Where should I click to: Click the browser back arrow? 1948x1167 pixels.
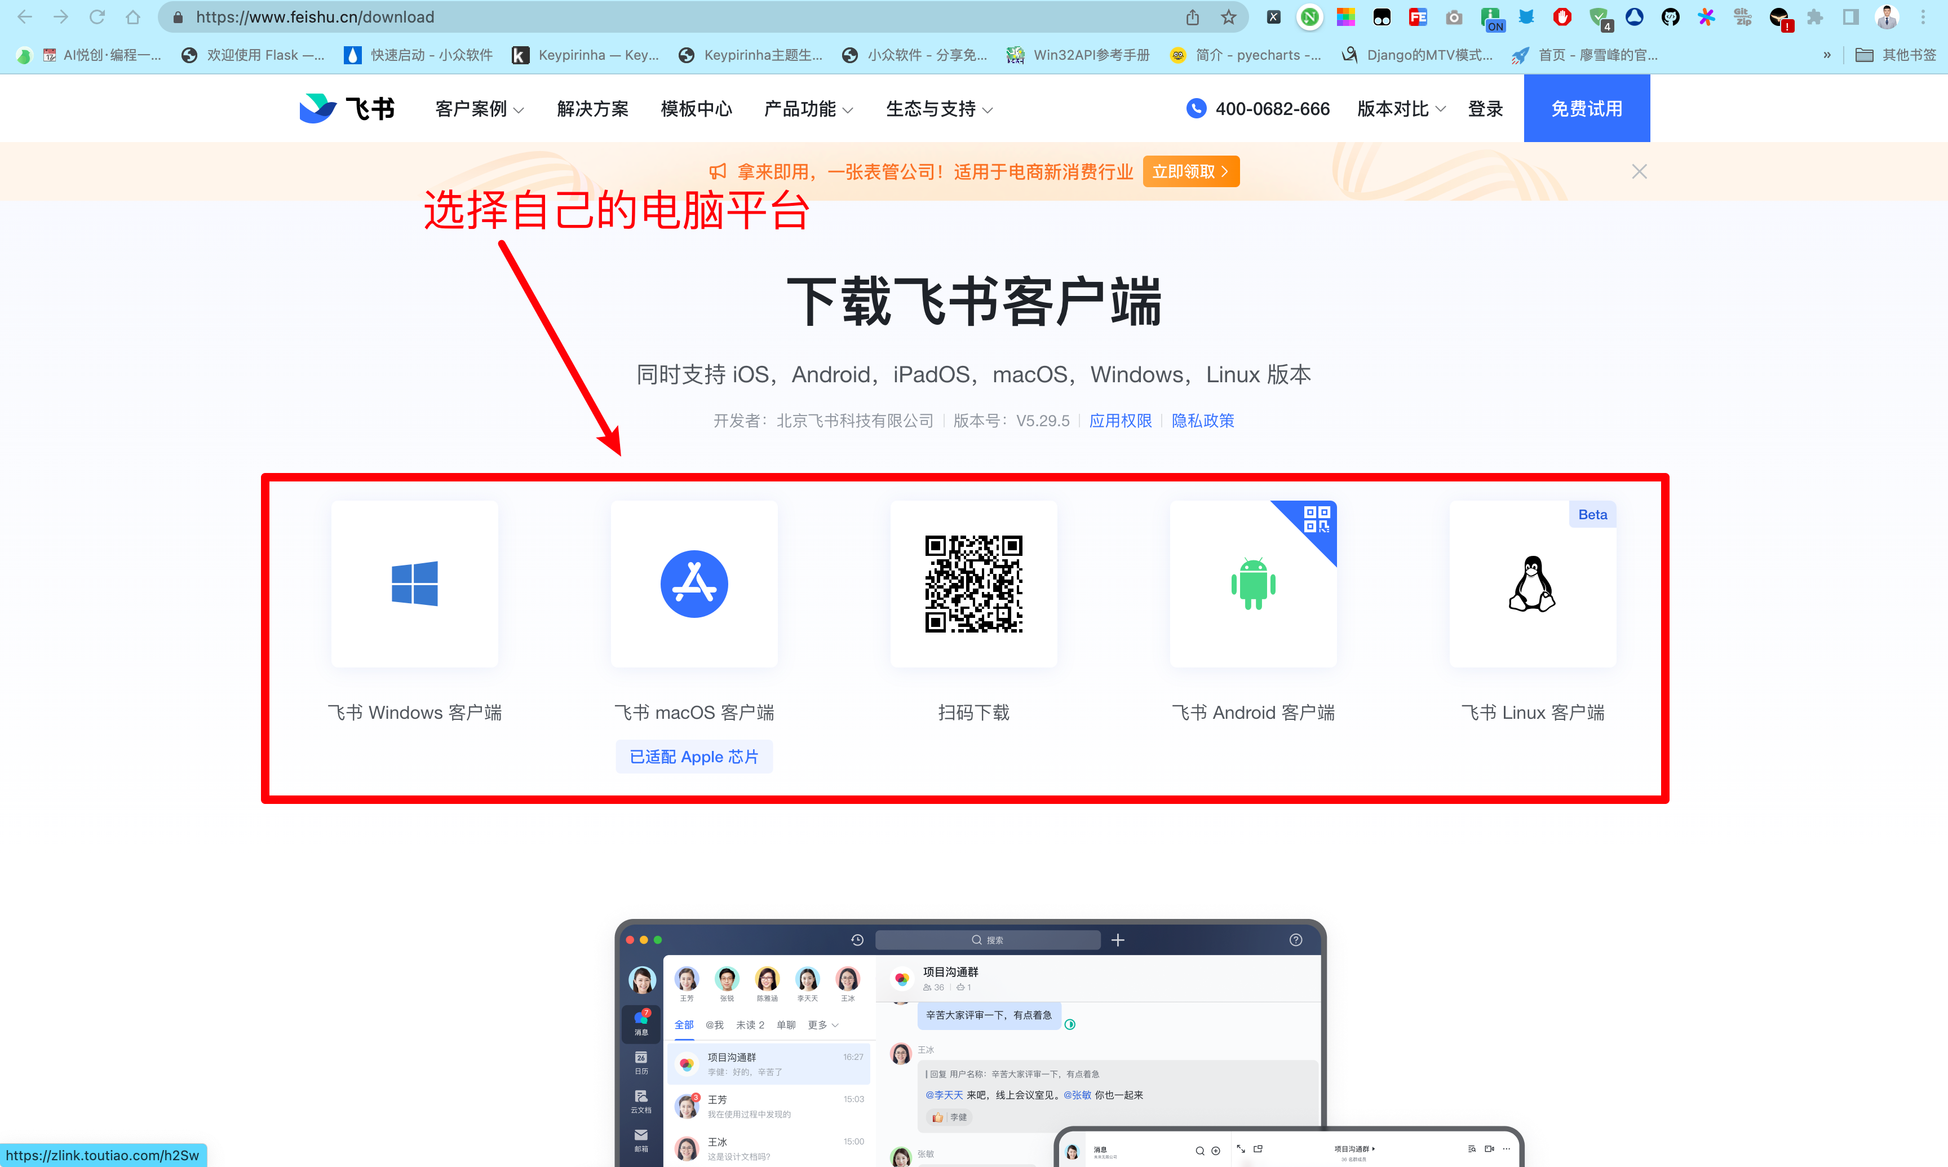(25, 16)
